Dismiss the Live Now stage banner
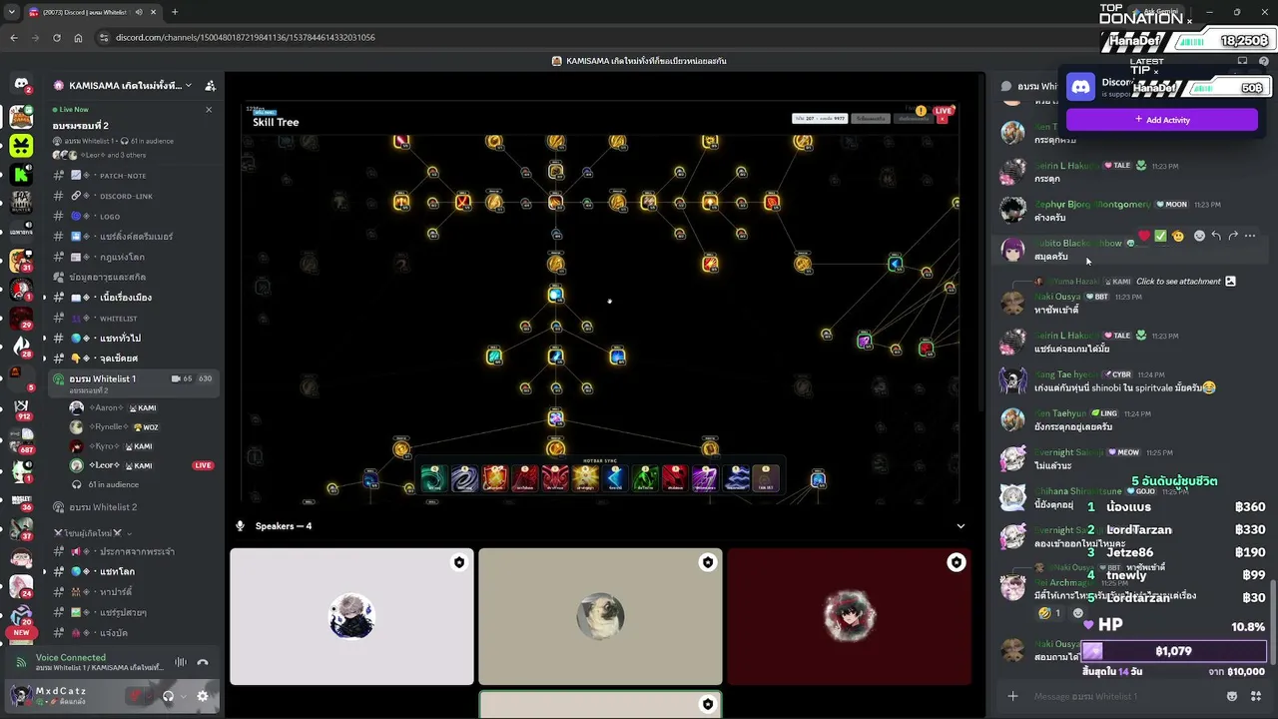The height and width of the screenshot is (719, 1278). (209, 110)
